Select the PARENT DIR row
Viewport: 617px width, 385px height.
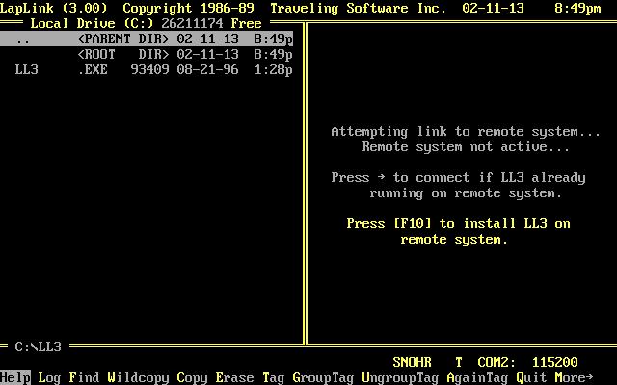(x=147, y=38)
